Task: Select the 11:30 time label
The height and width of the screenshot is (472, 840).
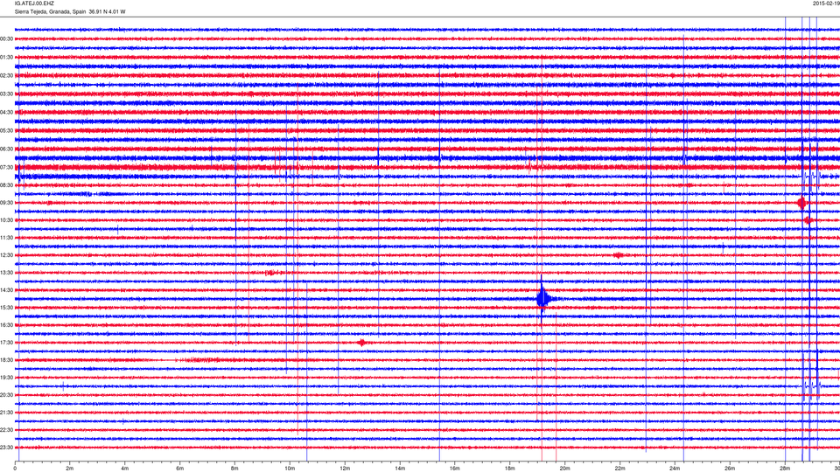Action: click(6, 238)
